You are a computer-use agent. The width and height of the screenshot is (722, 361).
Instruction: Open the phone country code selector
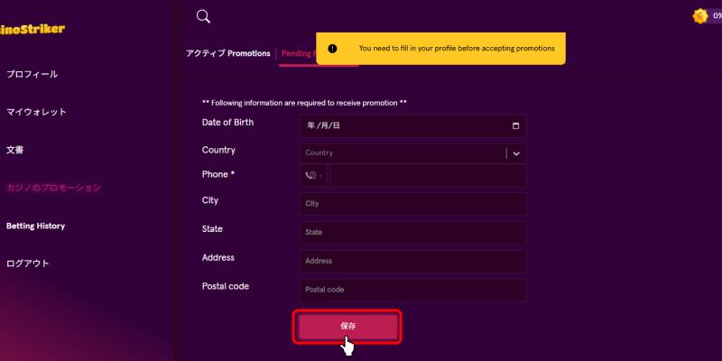(x=313, y=175)
